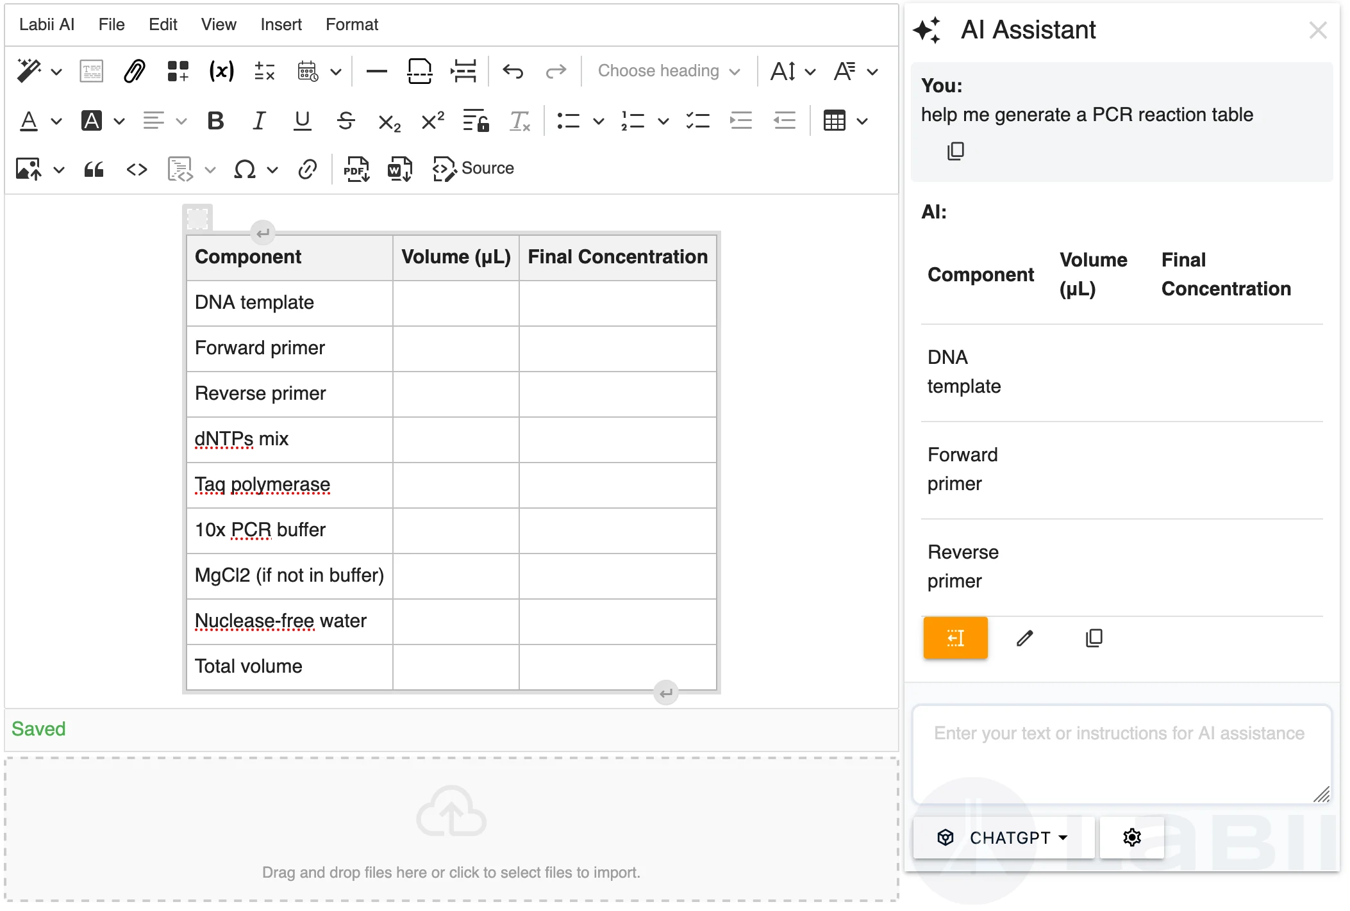Viewport: 1350px width, 911px height.
Task: Insert a to-do checklist
Action: 697,120
